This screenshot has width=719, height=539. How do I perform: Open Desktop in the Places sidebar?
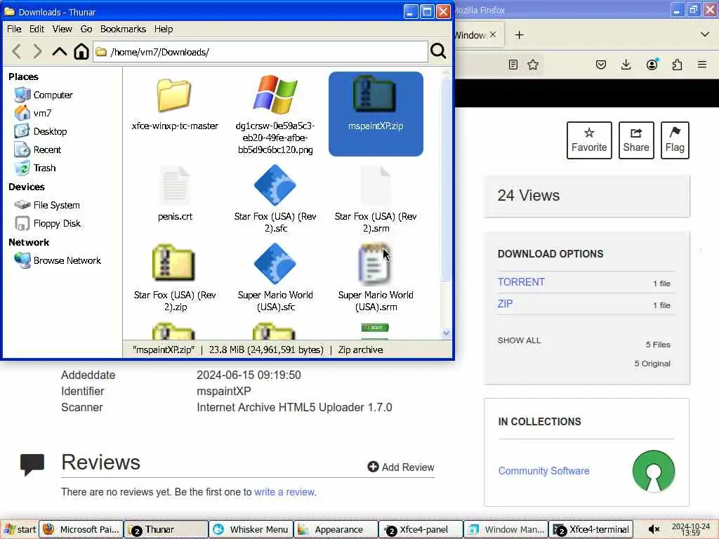click(x=41, y=131)
